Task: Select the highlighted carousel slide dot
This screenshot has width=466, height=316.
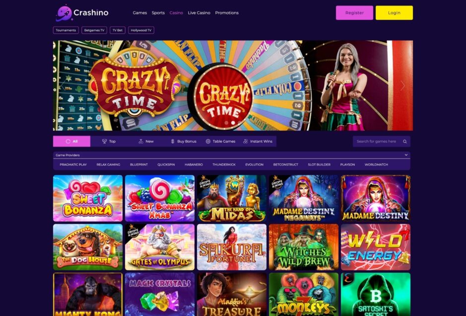Action: point(233,123)
